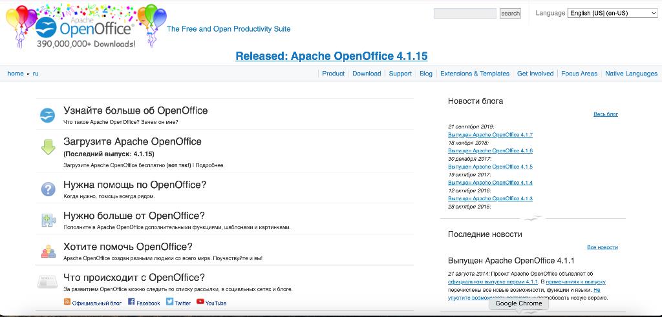
Task: Open the Get Involved menu item
Action: tap(535, 74)
